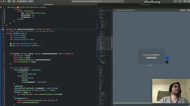This screenshot has width=190, height=106.
Task: Choose the My Mac run destination
Action: [30, 1]
